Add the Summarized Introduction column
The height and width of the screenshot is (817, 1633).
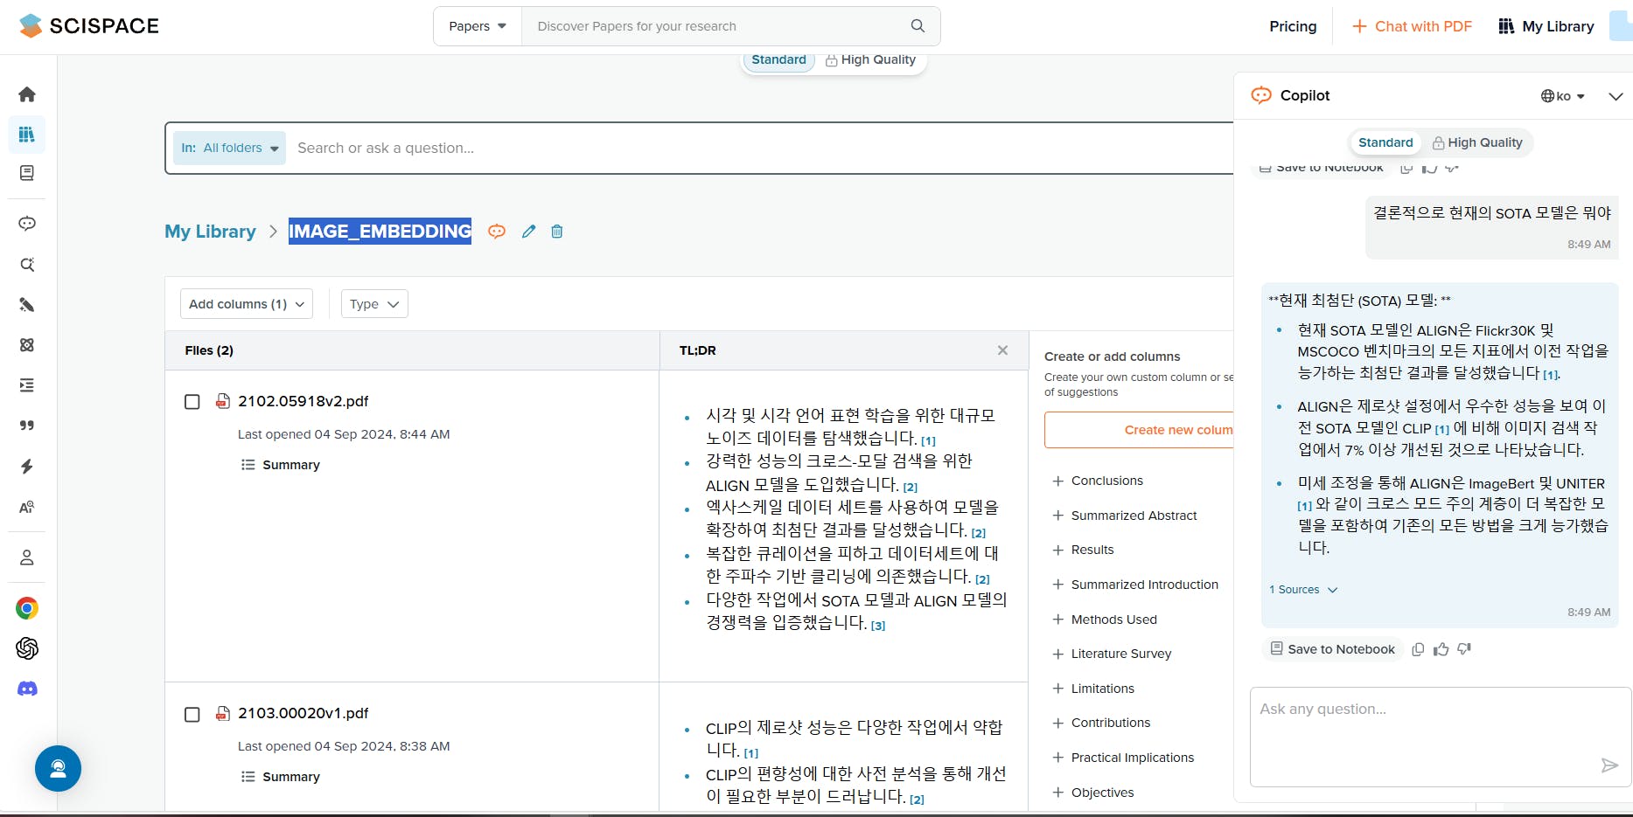1134,585
